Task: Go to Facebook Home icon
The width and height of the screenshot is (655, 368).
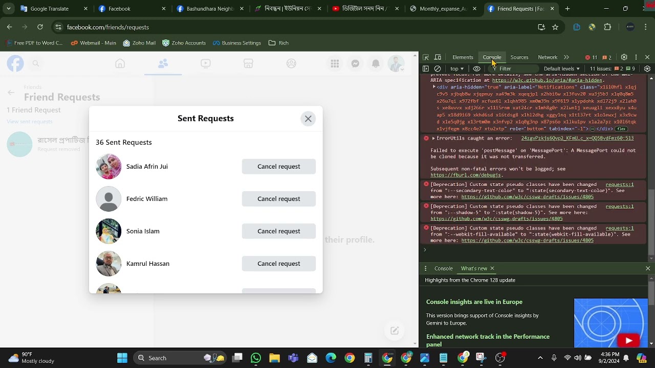Action: click(120, 63)
